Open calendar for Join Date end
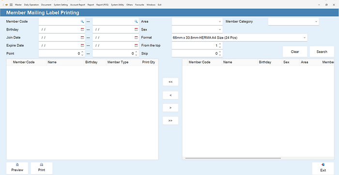The height and width of the screenshot is (175, 339). pos(136,38)
